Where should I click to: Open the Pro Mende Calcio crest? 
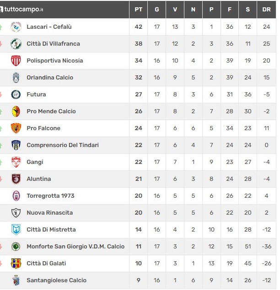[x=16, y=111]
